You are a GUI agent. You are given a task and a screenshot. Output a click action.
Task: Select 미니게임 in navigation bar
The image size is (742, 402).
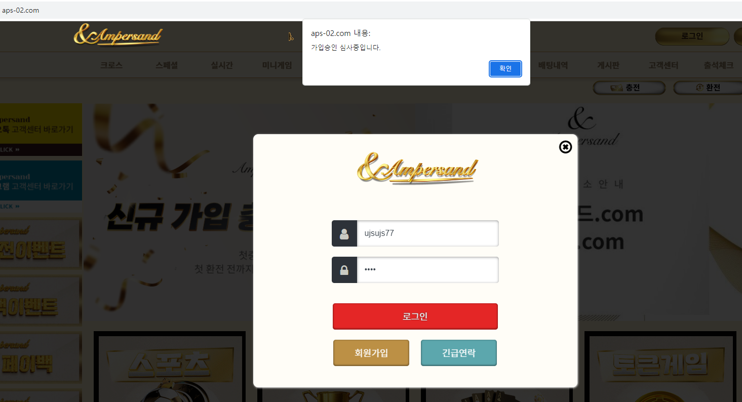(277, 65)
